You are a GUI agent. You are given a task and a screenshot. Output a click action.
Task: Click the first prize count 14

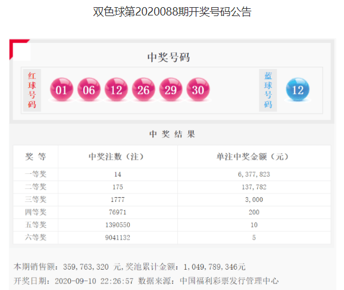coord(118,174)
